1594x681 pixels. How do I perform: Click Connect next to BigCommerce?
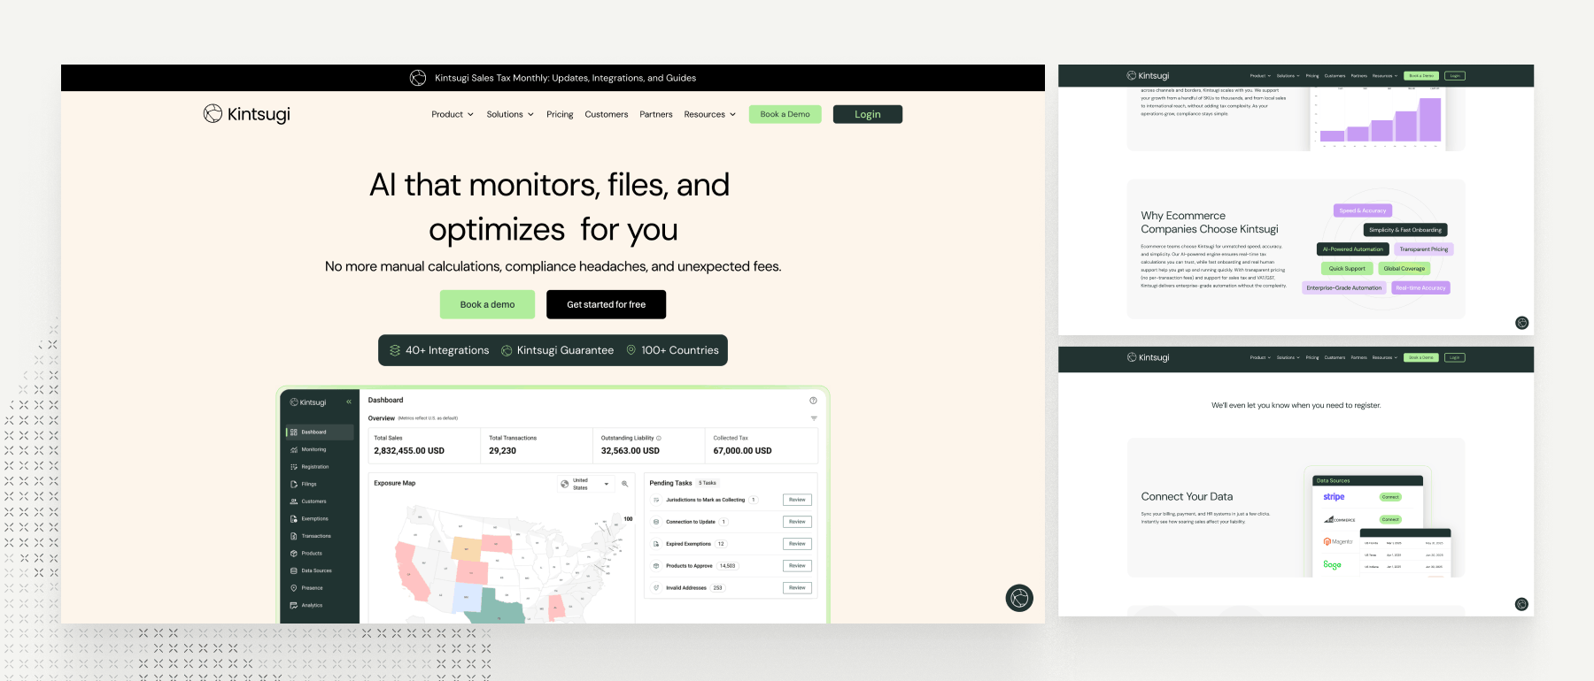[1391, 519]
